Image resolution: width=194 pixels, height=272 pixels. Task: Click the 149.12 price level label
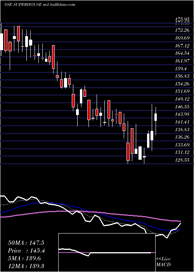click(182, 99)
